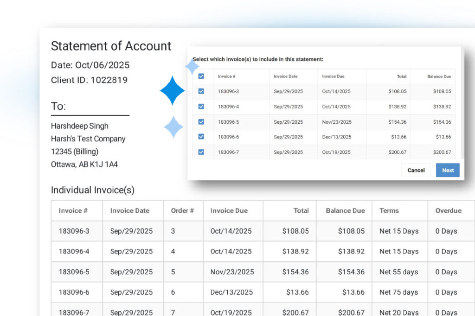Screen dimensions: 475x316
Task: Click the Client ID: 1022819 text
Action: pyautogui.click(x=89, y=80)
